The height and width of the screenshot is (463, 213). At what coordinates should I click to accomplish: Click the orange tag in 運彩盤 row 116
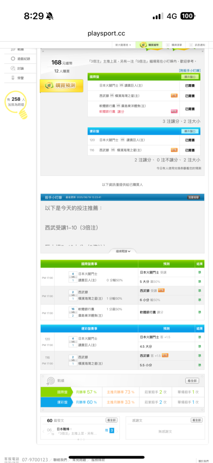click(x=174, y=150)
